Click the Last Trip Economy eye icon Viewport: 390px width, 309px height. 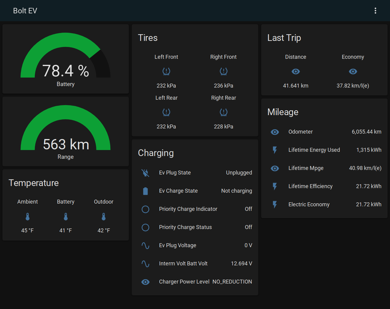(353, 71)
